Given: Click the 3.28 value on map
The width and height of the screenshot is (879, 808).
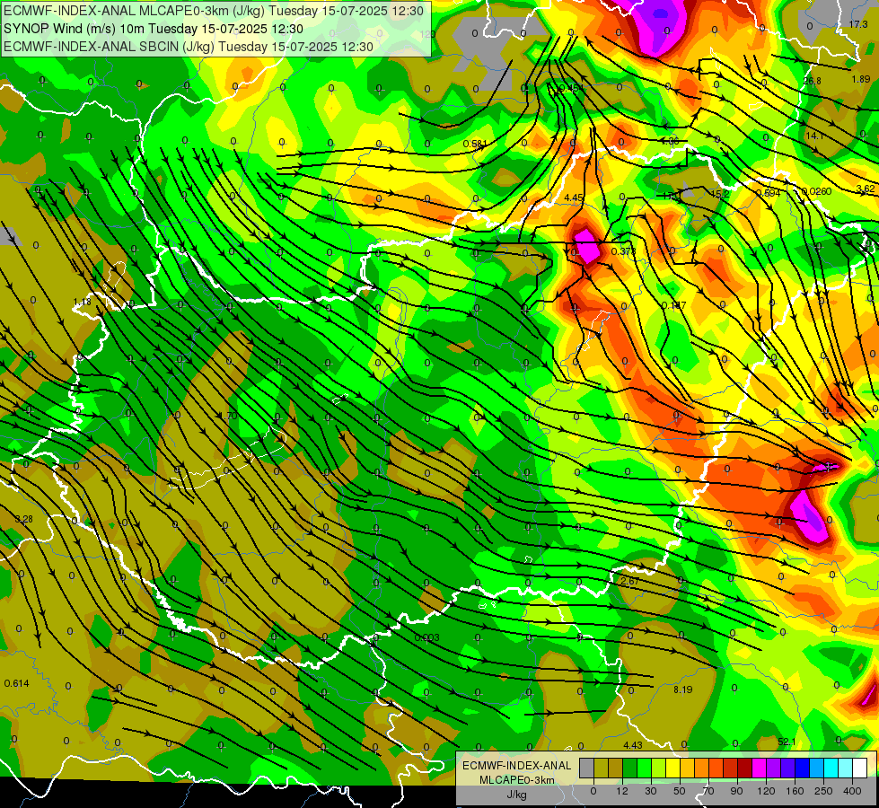Looking at the screenshot, I should pyautogui.click(x=23, y=519).
